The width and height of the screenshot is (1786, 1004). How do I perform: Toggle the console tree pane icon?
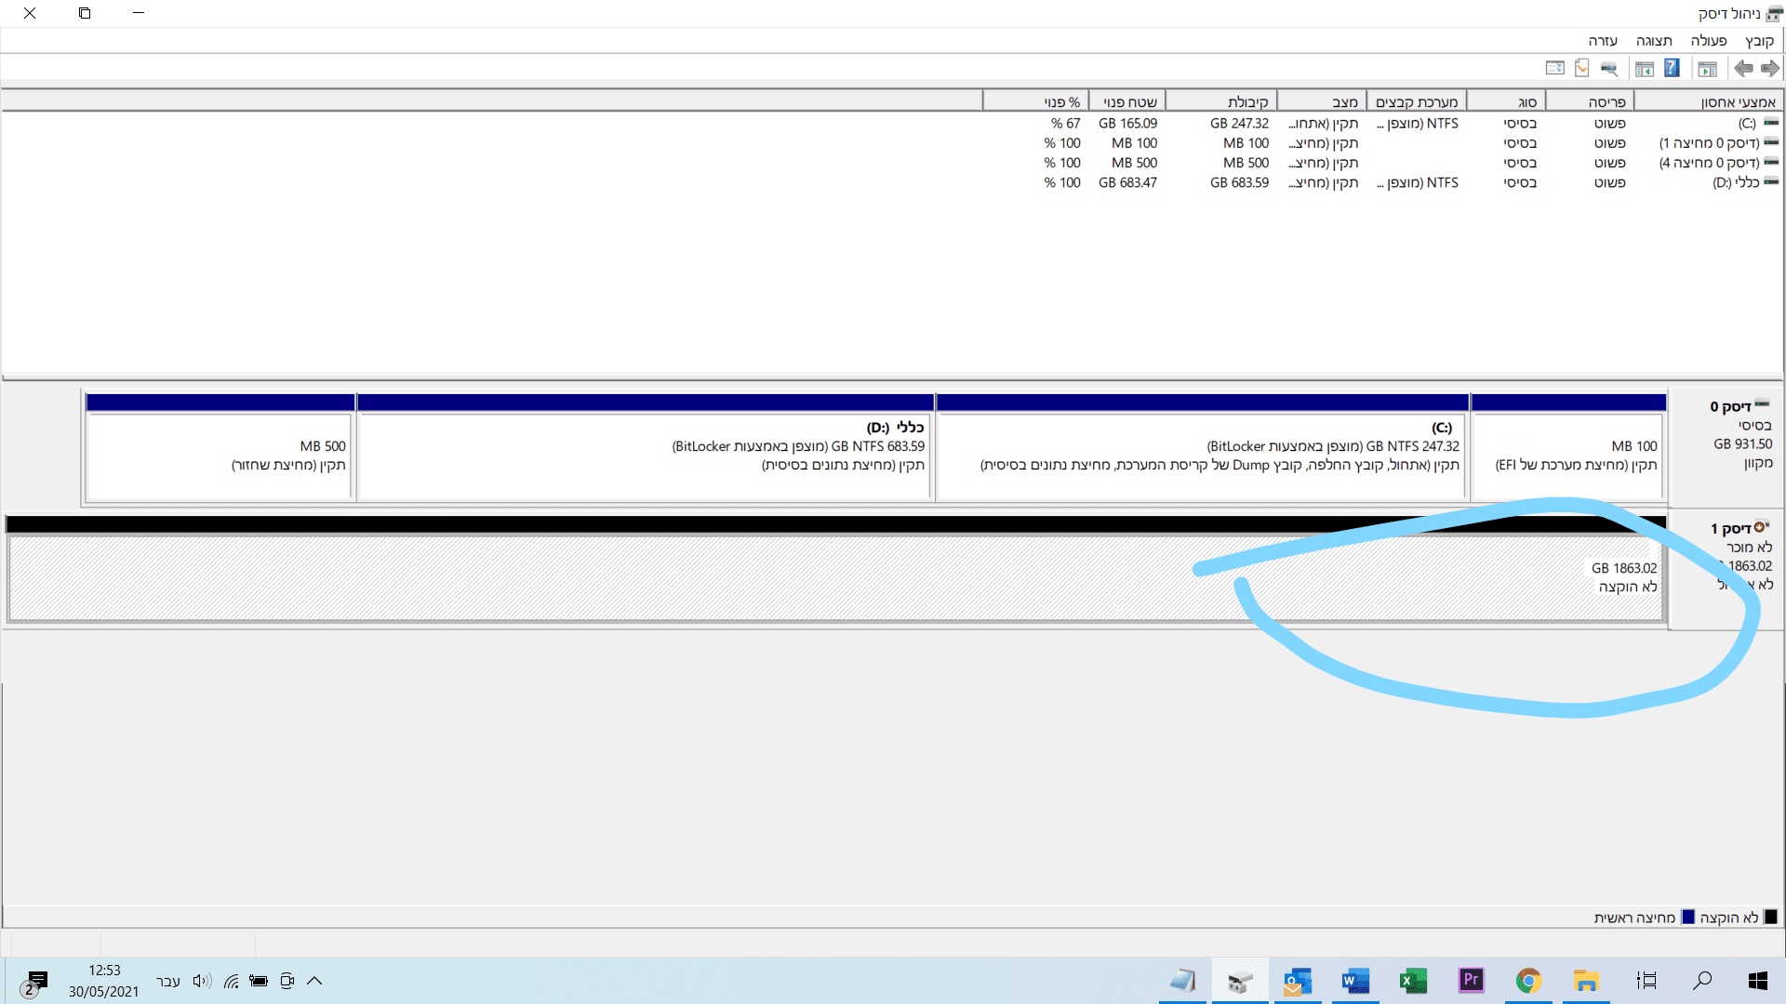(x=1707, y=68)
